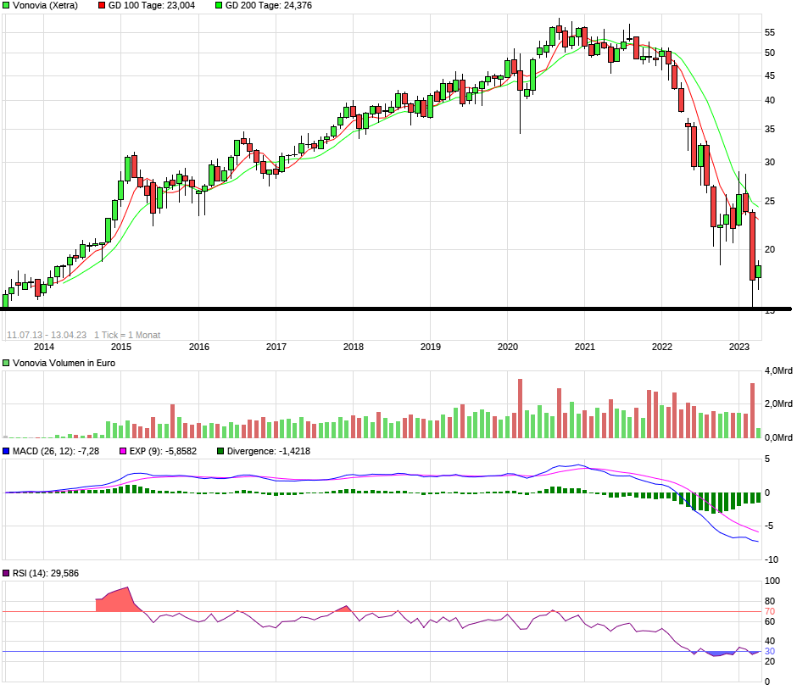Image resolution: width=797 pixels, height=690 pixels.
Task: Click the 45 price axis label
Action: coord(770,75)
